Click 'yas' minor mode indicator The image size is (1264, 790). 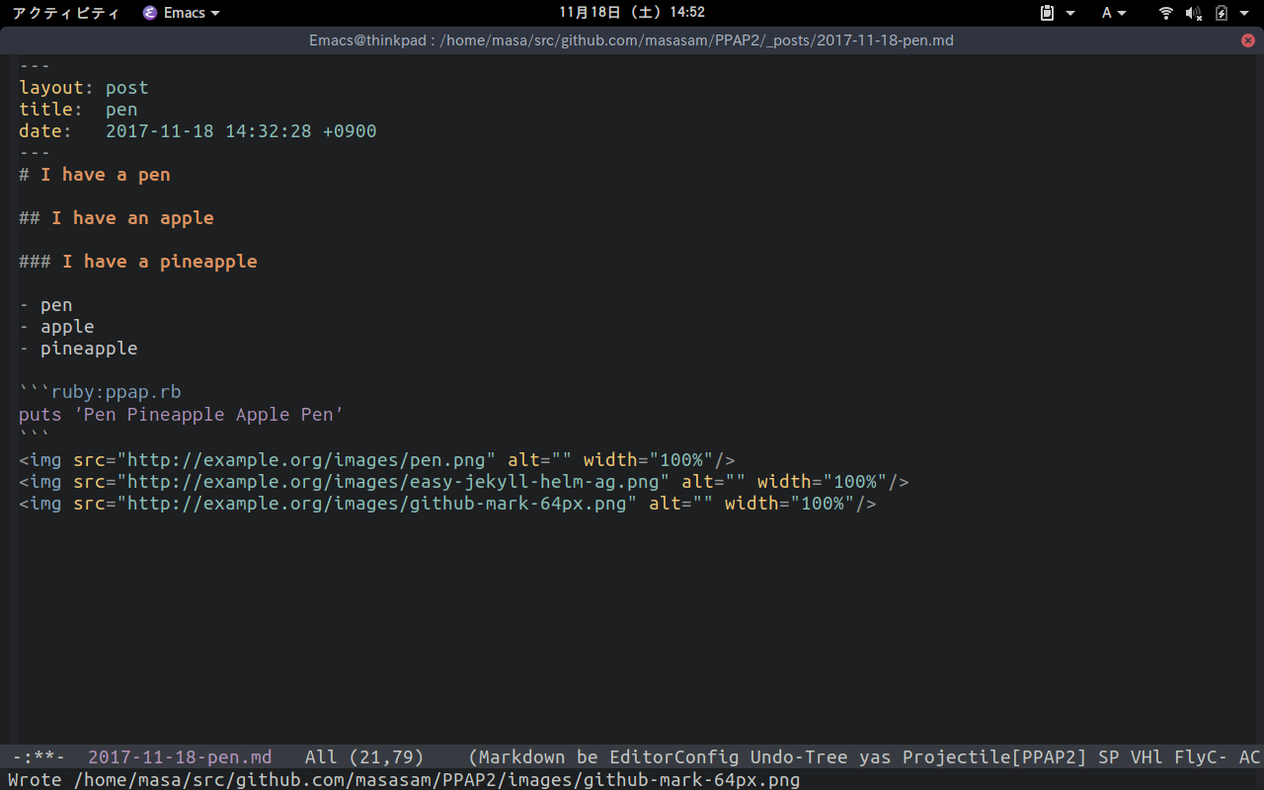pyautogui.click(x=875, y=757)
